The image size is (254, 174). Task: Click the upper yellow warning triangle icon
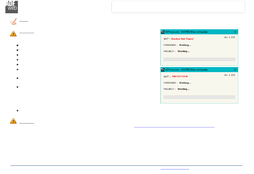(x=13, y=34)
